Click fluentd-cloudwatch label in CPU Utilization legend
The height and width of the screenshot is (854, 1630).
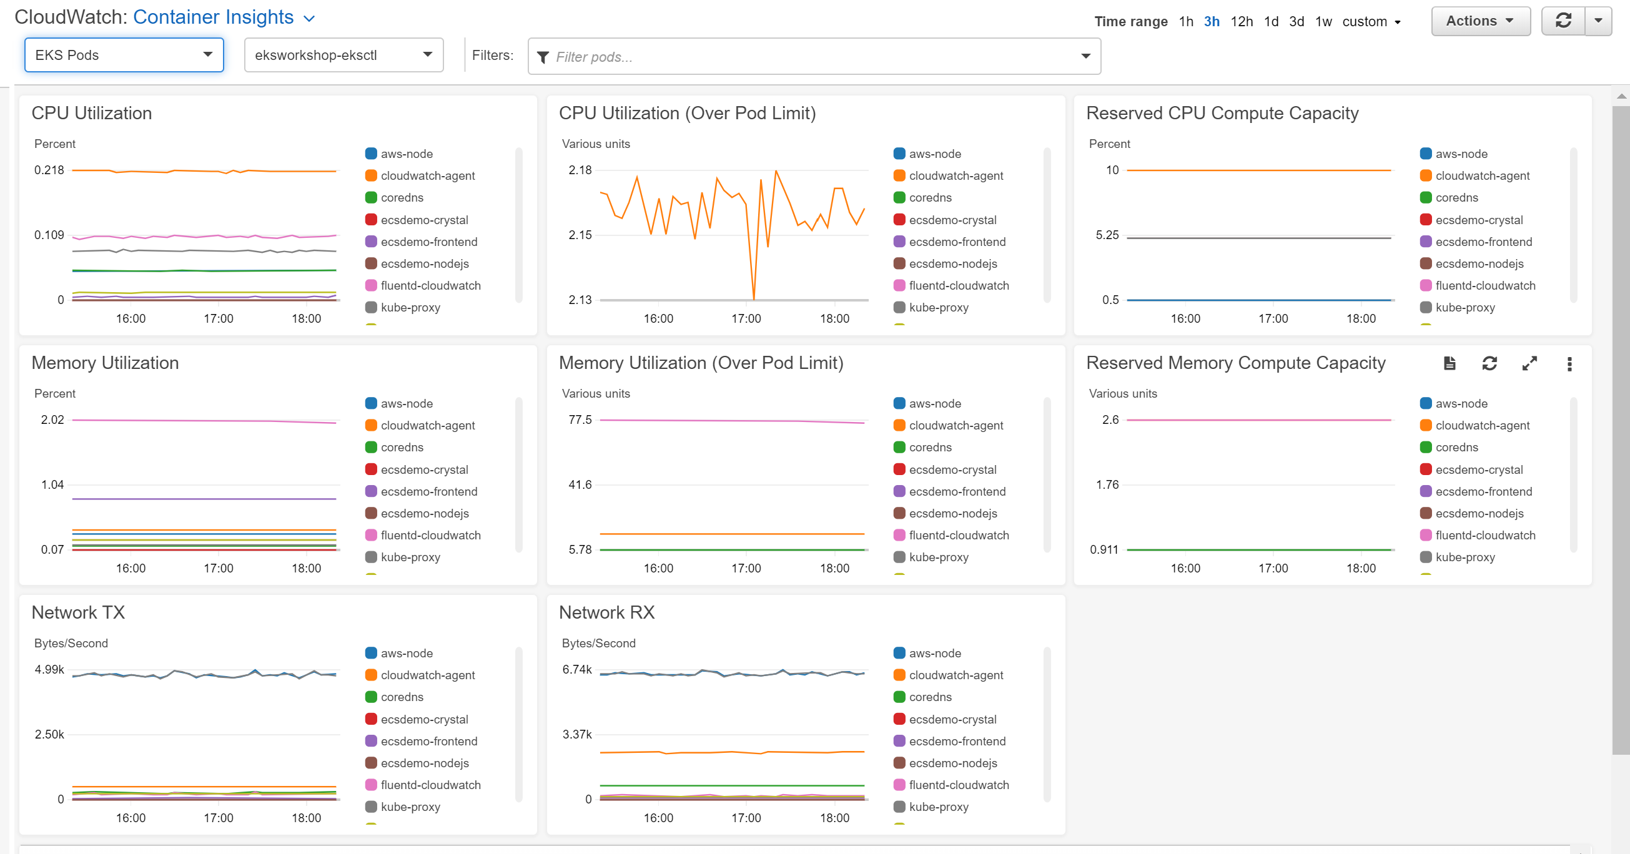pos(431,285)
